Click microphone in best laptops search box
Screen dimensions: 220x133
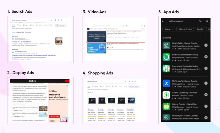(129, 82)
